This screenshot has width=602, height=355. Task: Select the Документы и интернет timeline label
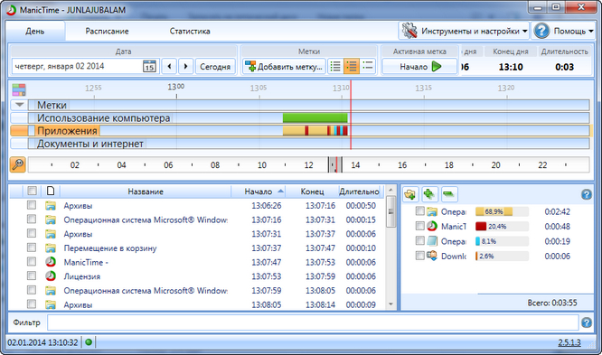tap(89, 144)
